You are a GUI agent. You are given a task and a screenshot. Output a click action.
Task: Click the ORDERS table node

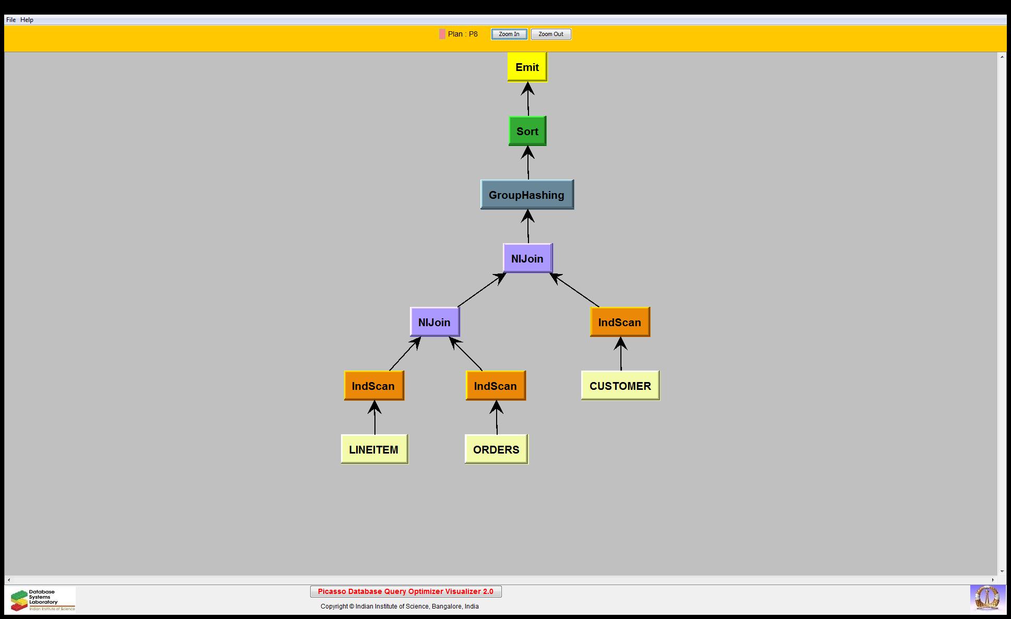point(496,449)
